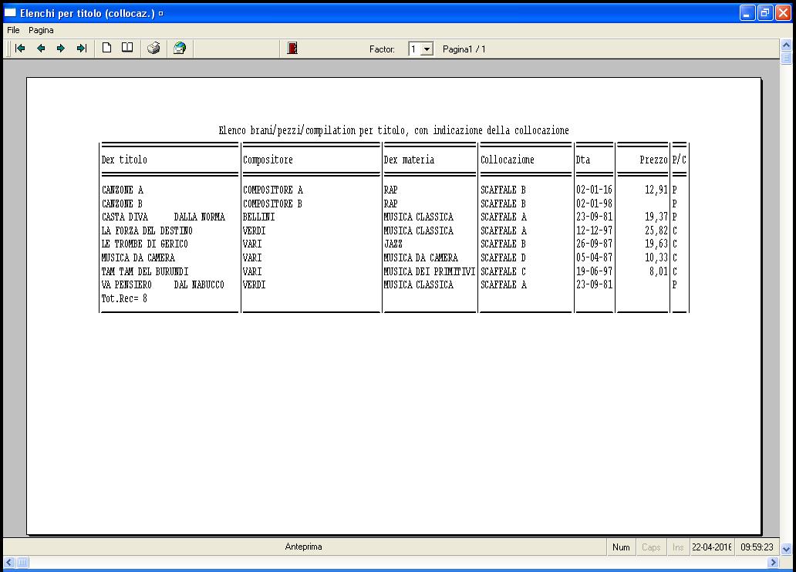Click the 'P/C' column header
This screenshot has width=796, height=572.
coord(680,160)
